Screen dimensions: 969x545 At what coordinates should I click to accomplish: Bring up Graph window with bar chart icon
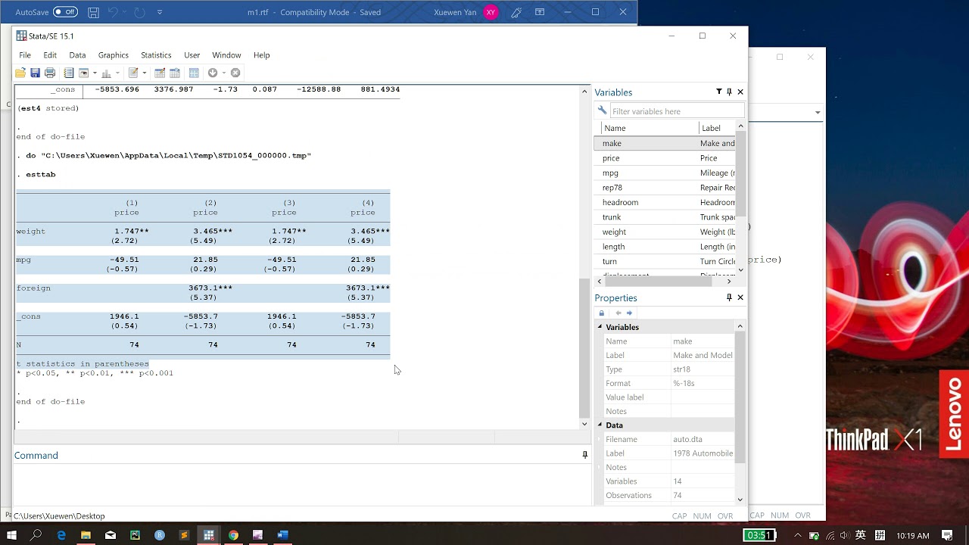pyautogui.click(x=107, y=73)
